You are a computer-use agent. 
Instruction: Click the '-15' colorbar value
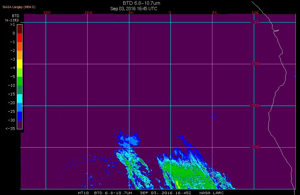[x=11, y=94]
